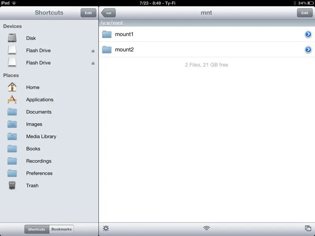This screenshot has width=315, height=236.
Task: Open Preferences in Places
Action: (x=39, y=173)
